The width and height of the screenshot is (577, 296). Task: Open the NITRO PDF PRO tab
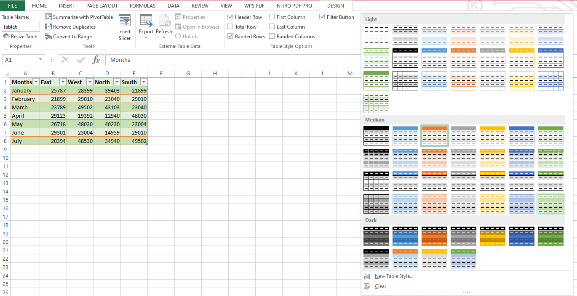(294, 5)
